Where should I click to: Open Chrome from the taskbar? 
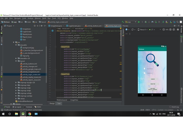[29, 114]
